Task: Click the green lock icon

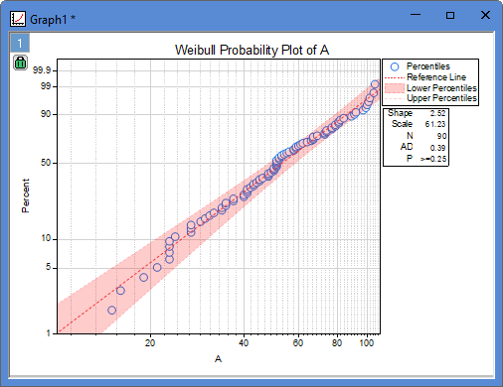Action: [x=20, y=63]
